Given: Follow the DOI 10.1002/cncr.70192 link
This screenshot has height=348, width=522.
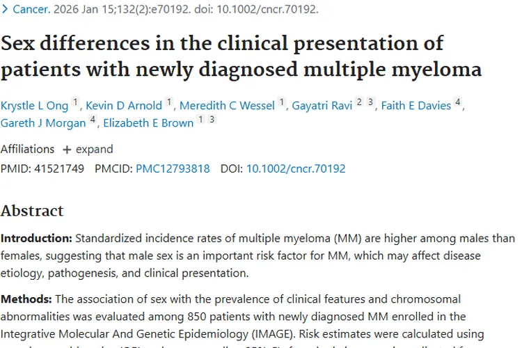Looking at the screenshot, I should tap(296, 168).
